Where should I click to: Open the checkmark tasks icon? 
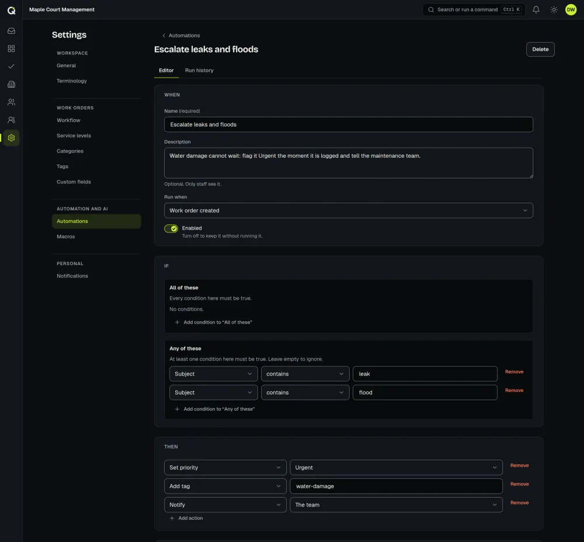click(x=11, y=67)
